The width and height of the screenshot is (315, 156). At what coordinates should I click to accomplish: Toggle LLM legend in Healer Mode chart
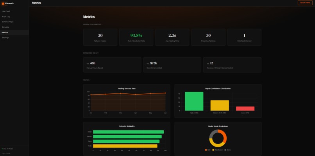(208, 150)
